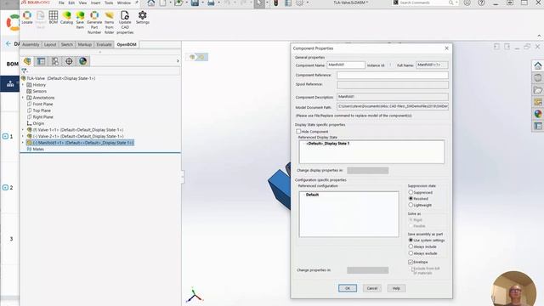This screenshot has width=544, height=306.
Task: Open the Options gear dropdown arrow
Action: pos(308,3)
